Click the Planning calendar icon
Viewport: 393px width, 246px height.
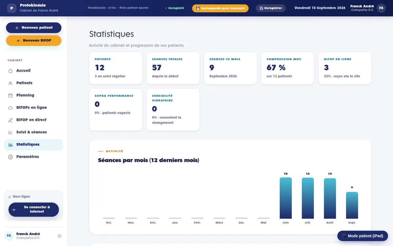pos(10,95)
